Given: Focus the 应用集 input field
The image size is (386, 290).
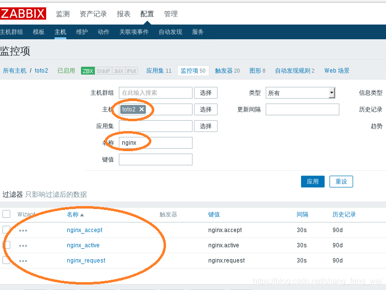Looking at the screenshot, I should click(156, 126).
